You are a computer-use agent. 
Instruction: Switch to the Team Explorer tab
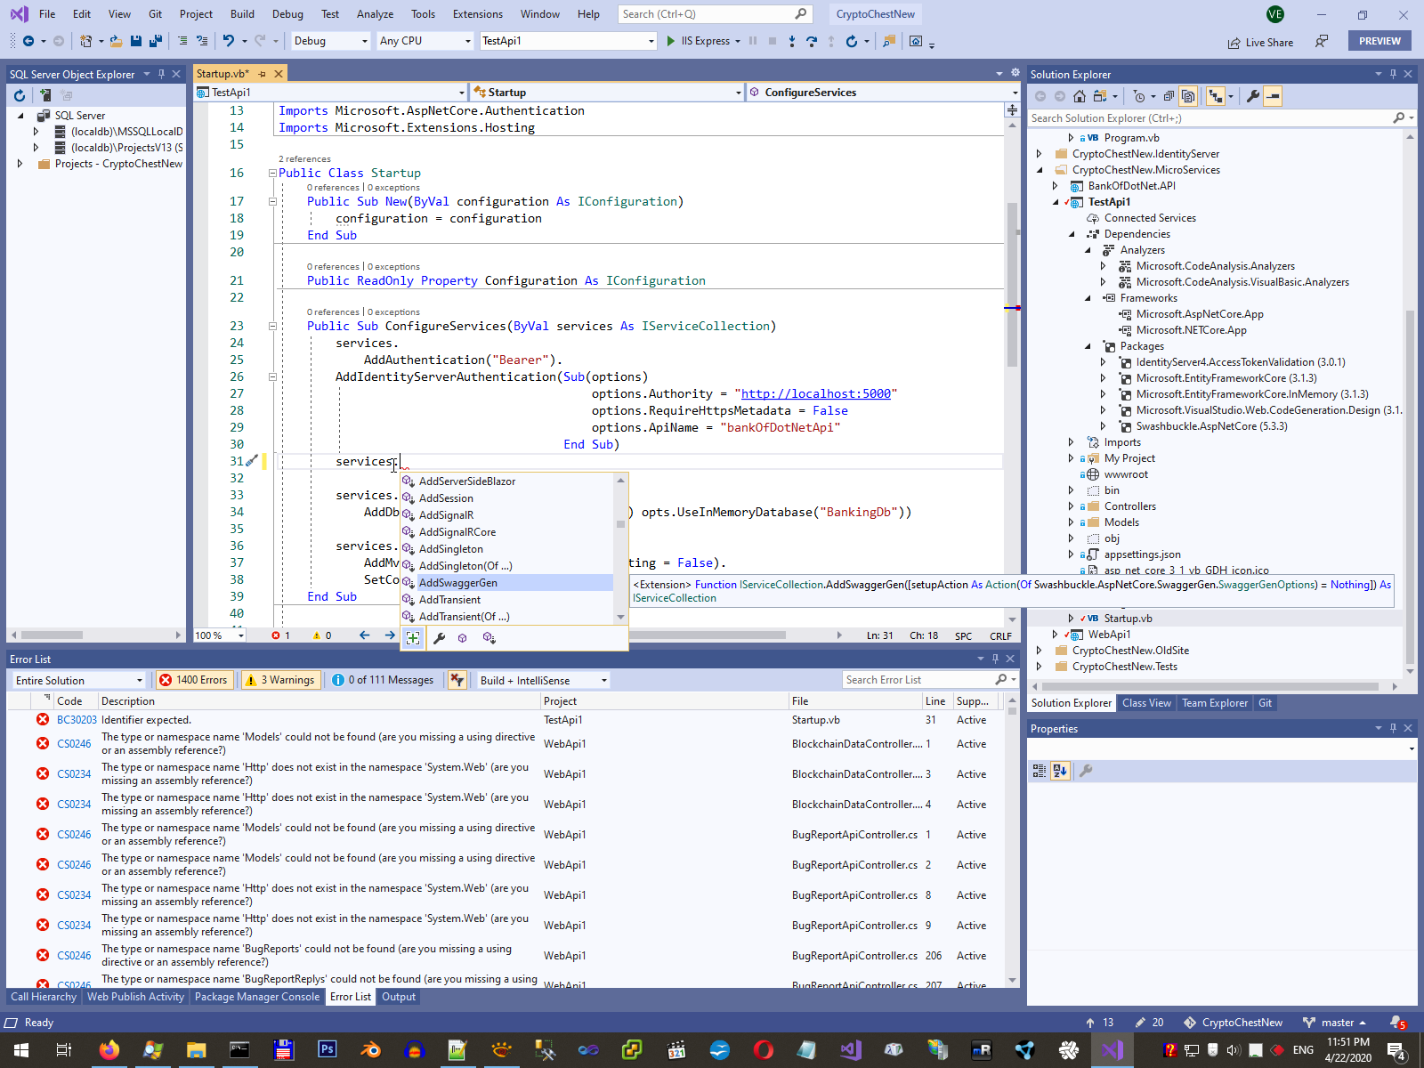click(1214, 703)
